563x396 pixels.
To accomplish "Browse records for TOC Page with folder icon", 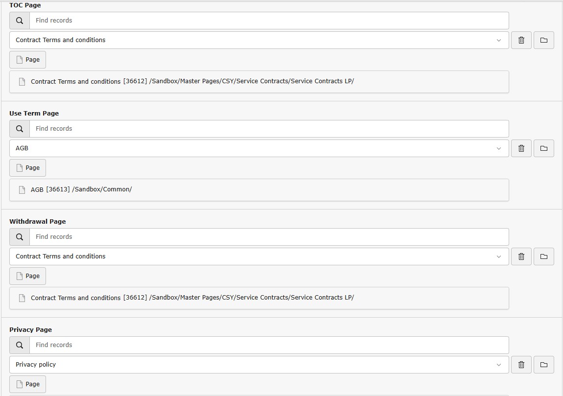I will [543, 40].
